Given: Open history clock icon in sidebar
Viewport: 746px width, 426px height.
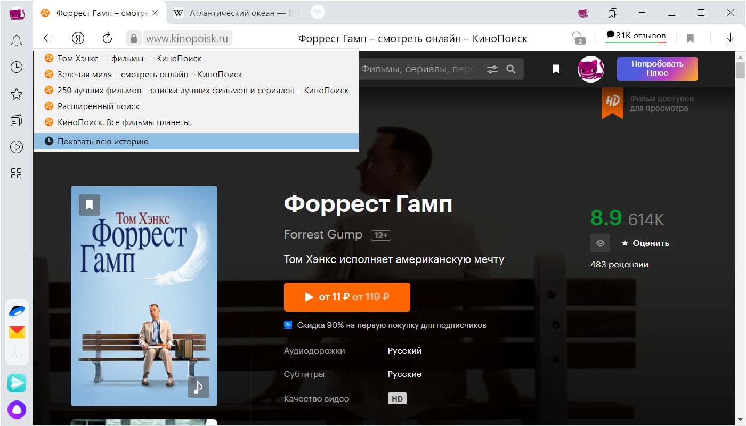Looking at the screenshot, I should pyautogui.click(x=17, y=67).
